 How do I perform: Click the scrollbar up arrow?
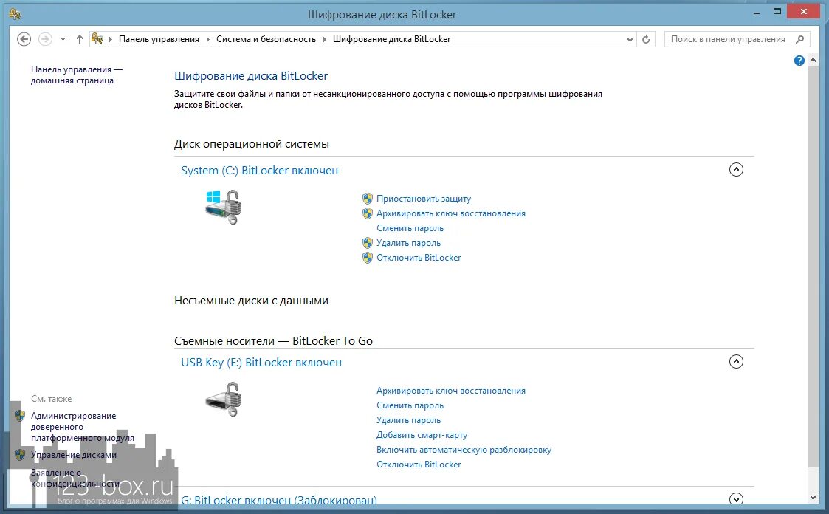(x=813, y=61)
